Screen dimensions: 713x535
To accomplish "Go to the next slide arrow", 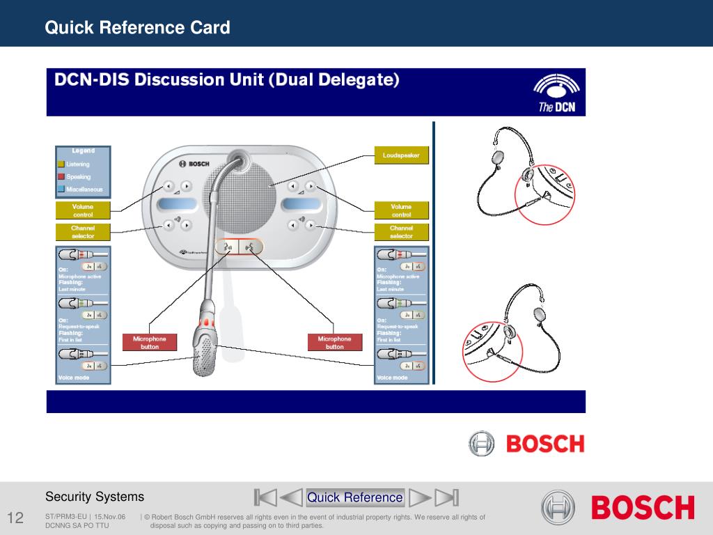I will [x=420, y=497].
